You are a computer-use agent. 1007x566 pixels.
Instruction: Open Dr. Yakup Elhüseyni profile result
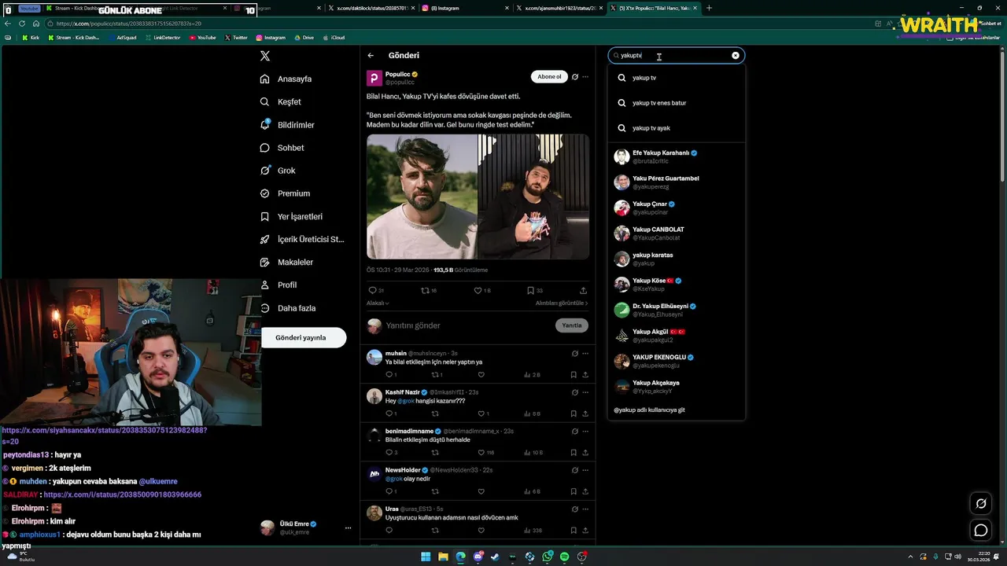coord(676,310)
